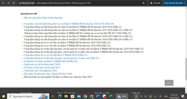The image size is (187, 99).
Task: Open the Mail app from the taskbar
Action: pos(79,96)
